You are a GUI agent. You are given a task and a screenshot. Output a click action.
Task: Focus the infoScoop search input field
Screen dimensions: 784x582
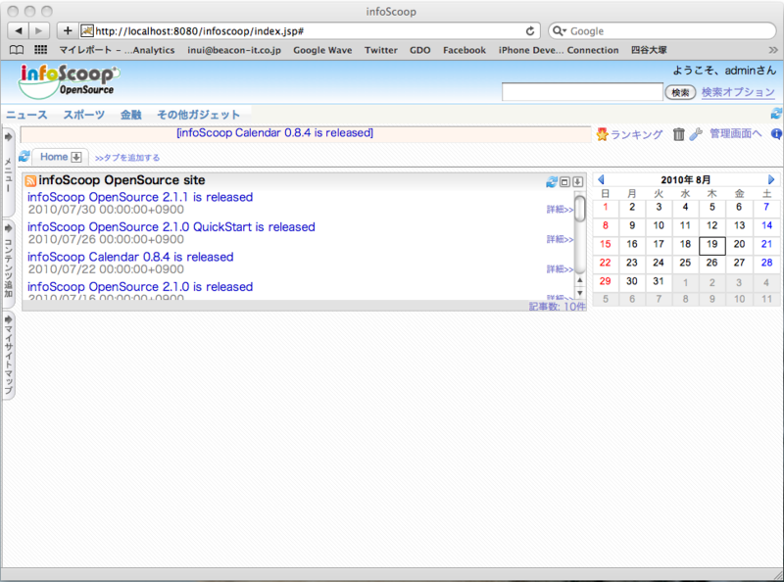tap(582, 92)
